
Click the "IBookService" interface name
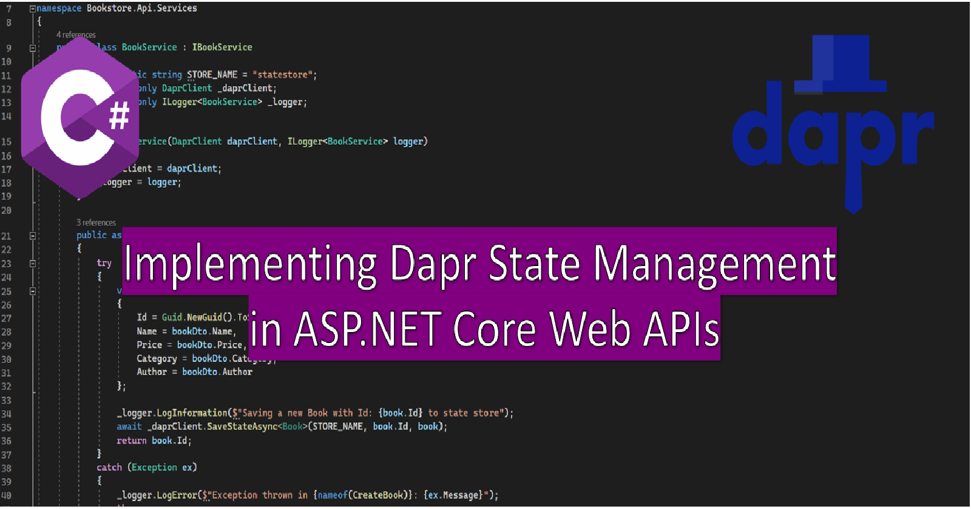pos(222,47)
